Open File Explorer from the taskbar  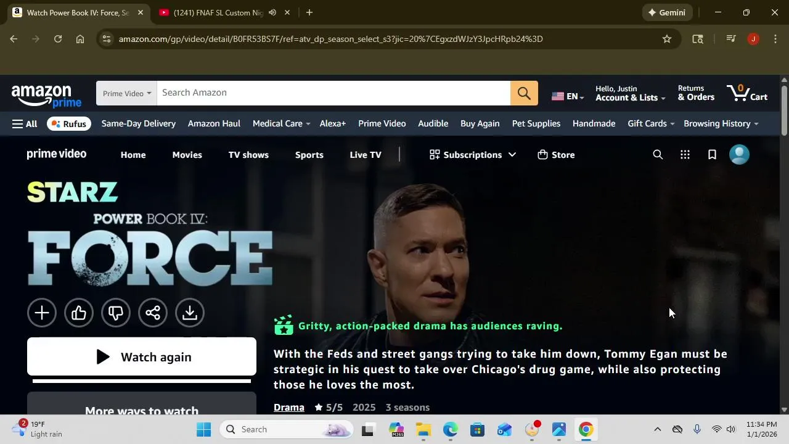(423, 429)
